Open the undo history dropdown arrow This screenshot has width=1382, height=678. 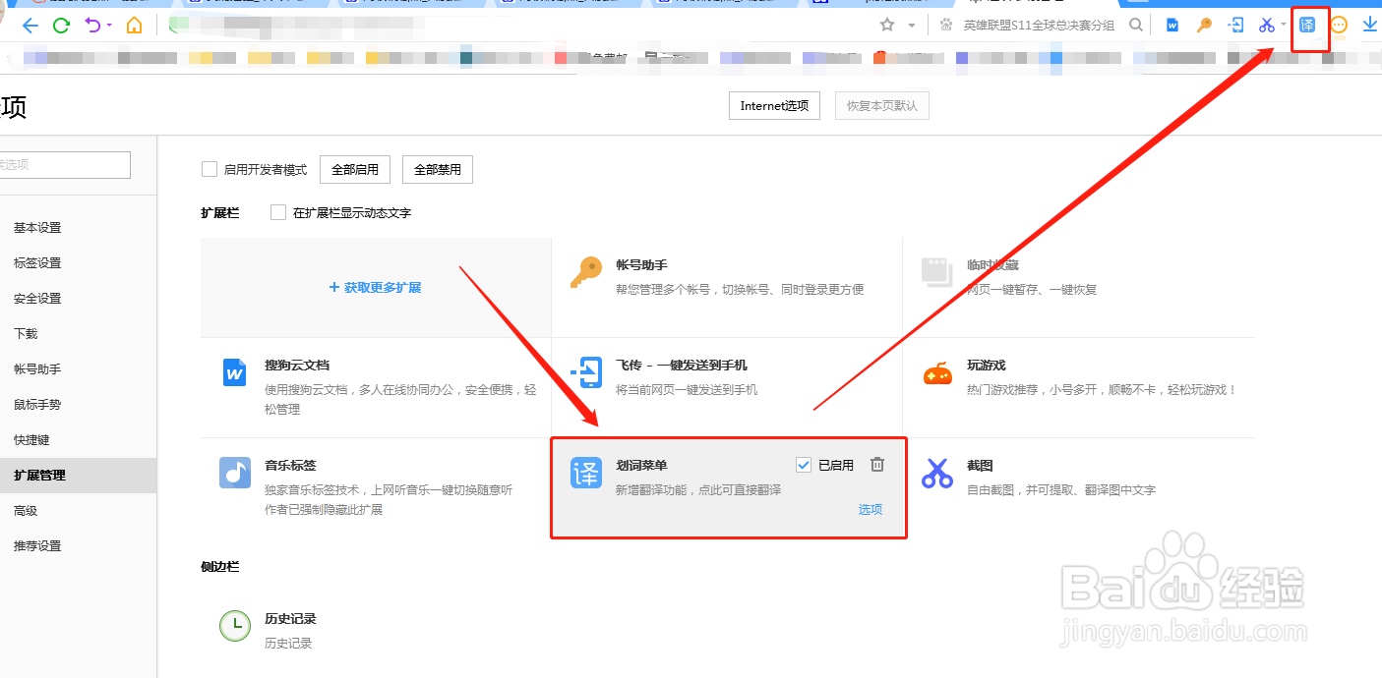109,26
